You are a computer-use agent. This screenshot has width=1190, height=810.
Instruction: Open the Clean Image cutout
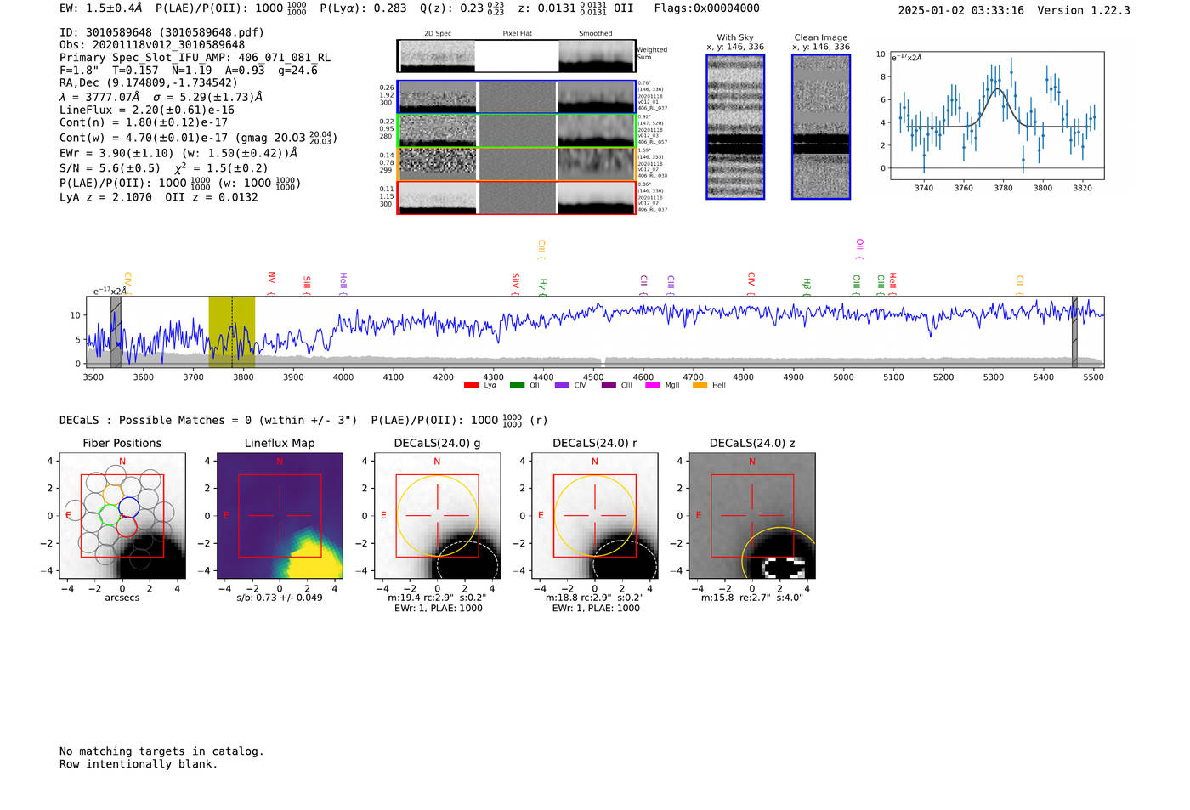(x=821, y=127)
